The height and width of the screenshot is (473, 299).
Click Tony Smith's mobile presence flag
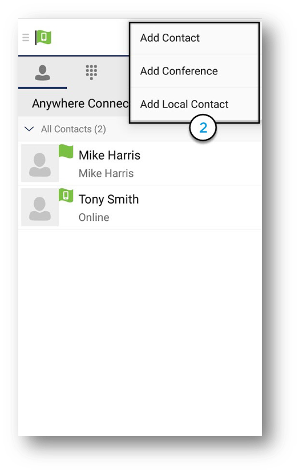[x=66, y=195]
